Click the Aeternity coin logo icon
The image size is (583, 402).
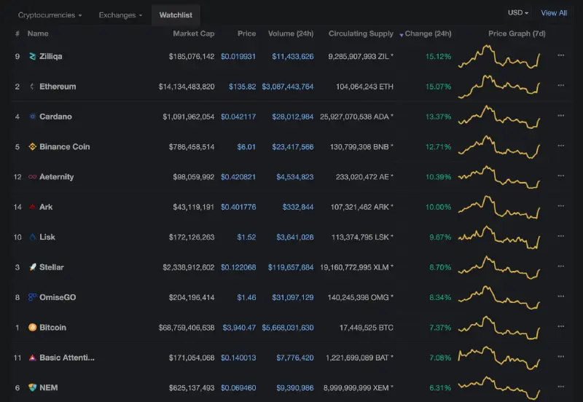point(32,177)
